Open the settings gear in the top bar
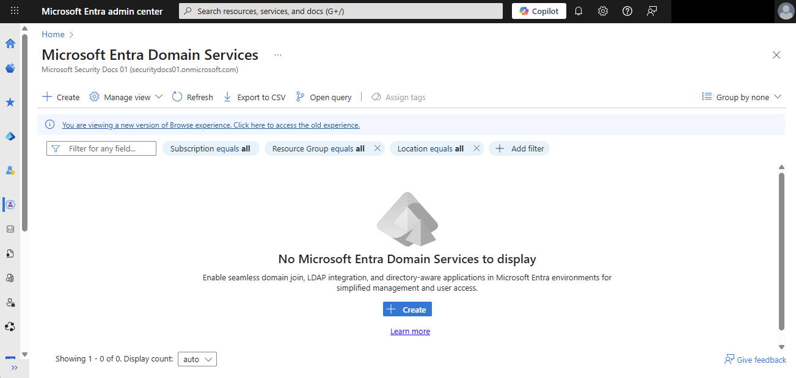 (x=602, y=10)
